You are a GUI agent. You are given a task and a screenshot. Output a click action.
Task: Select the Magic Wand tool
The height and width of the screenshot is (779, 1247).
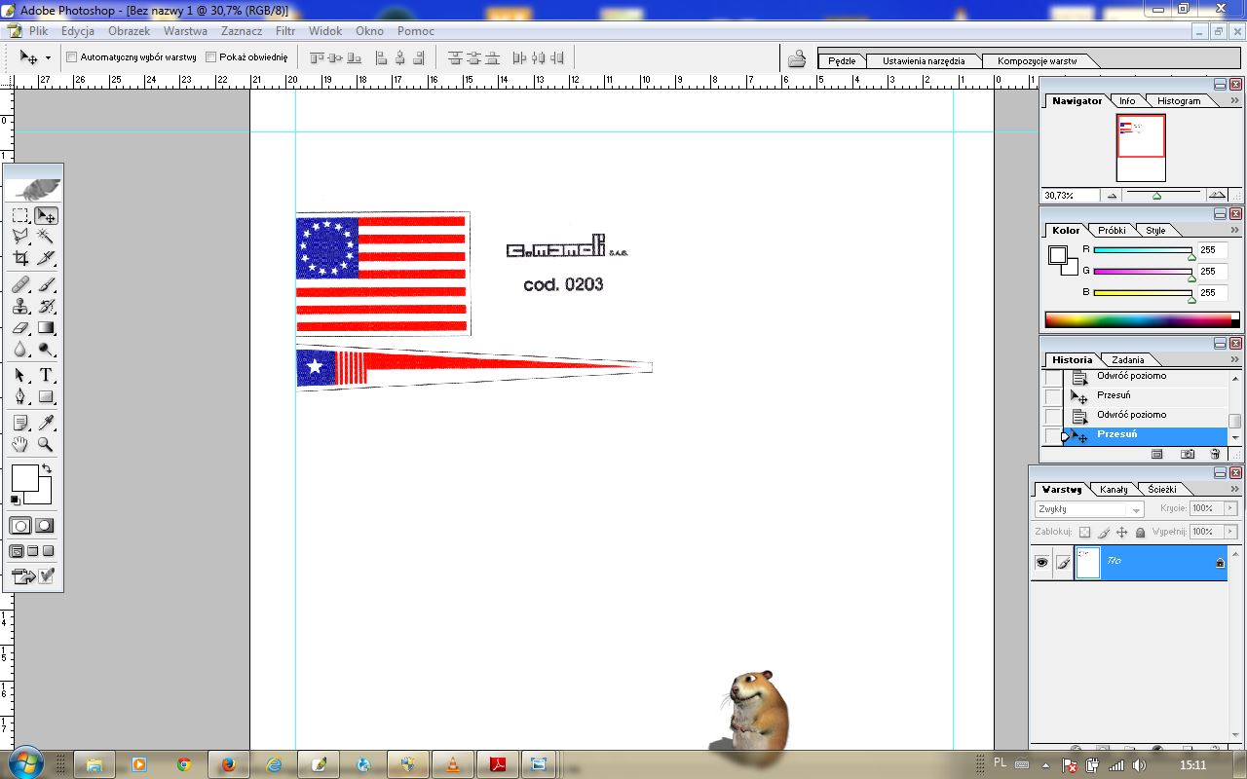point(46,236)
